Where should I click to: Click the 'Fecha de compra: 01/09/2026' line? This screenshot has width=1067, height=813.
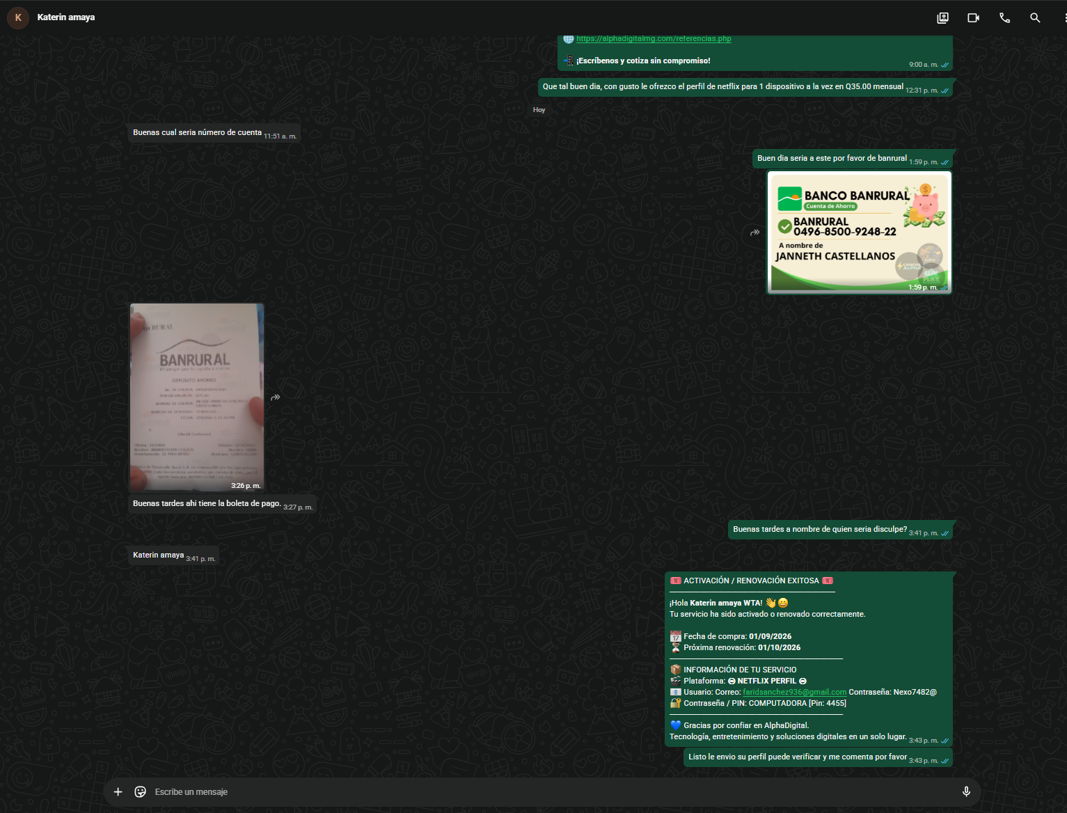(731, 636)
